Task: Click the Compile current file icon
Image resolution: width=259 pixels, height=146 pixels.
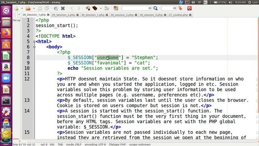Action: (x=88, y=8)
